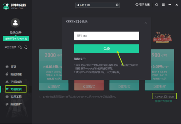Click the 注册即可享5小时体验 banner
The image size is (181, 124).
[x=16, y=38]
